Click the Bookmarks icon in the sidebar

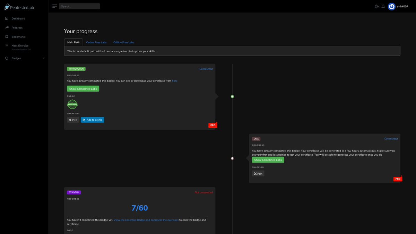tap(7, 36)
